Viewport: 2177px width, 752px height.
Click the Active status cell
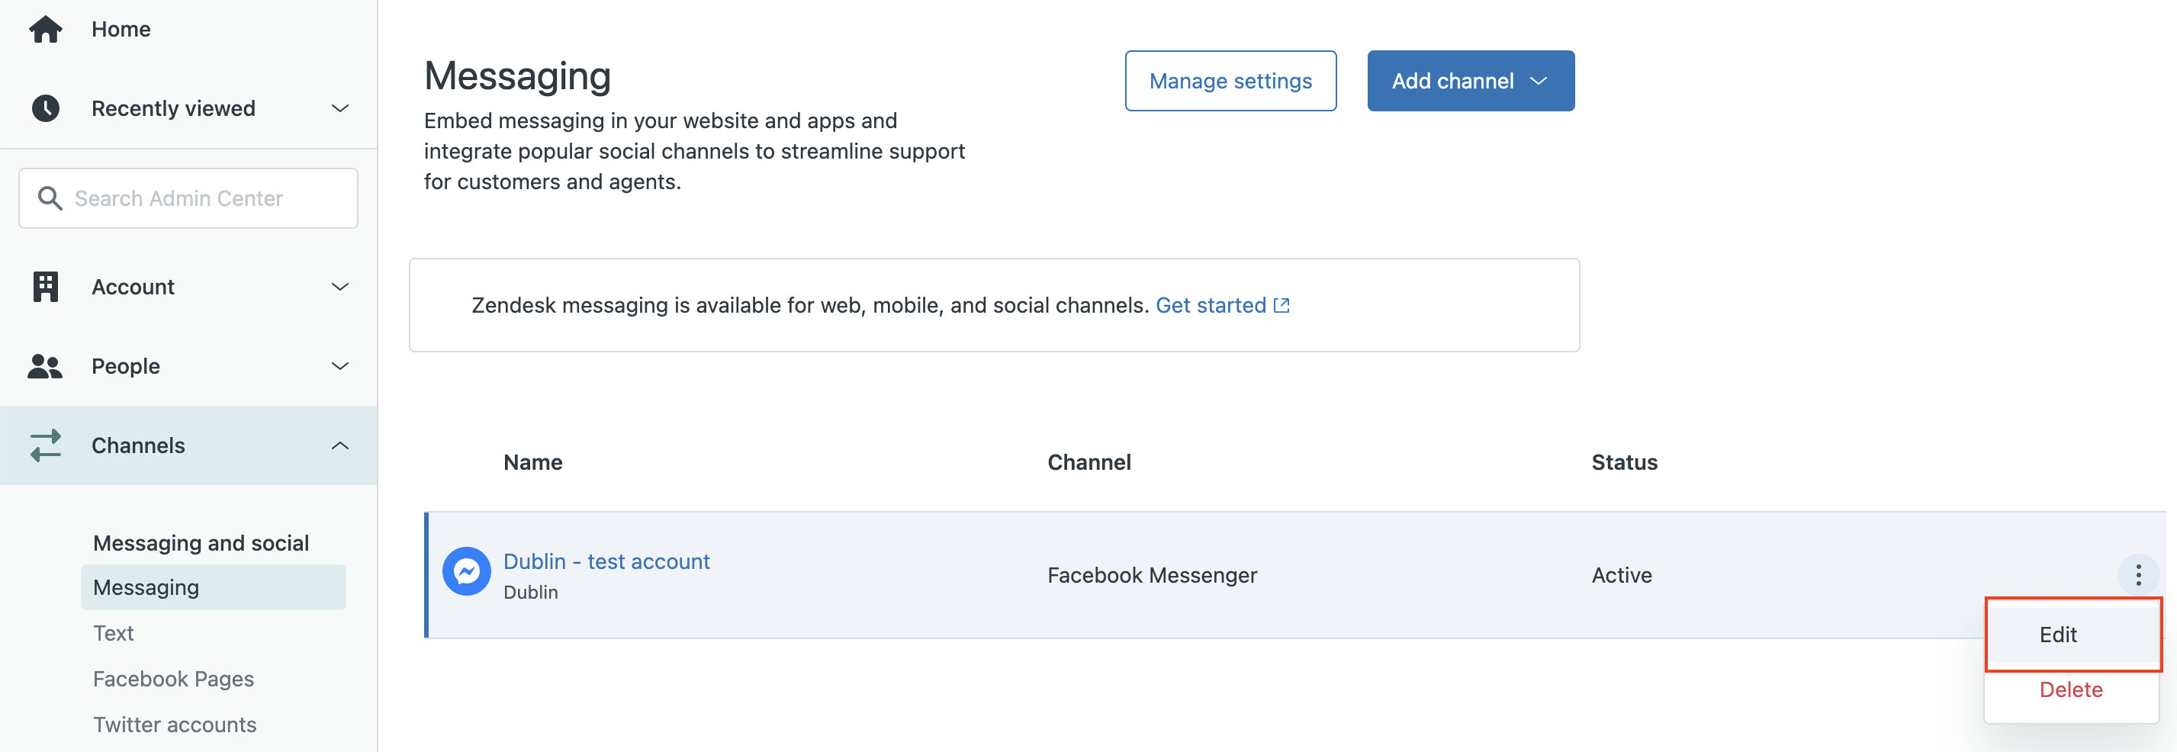(1621, 574)
